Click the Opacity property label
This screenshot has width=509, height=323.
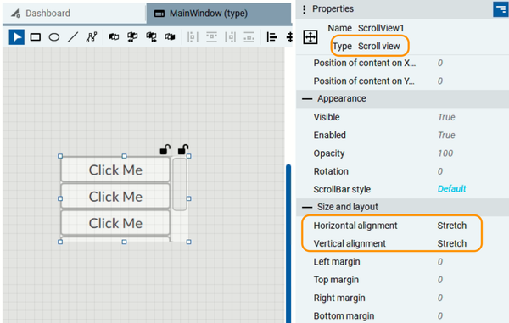tap(329, 153)
